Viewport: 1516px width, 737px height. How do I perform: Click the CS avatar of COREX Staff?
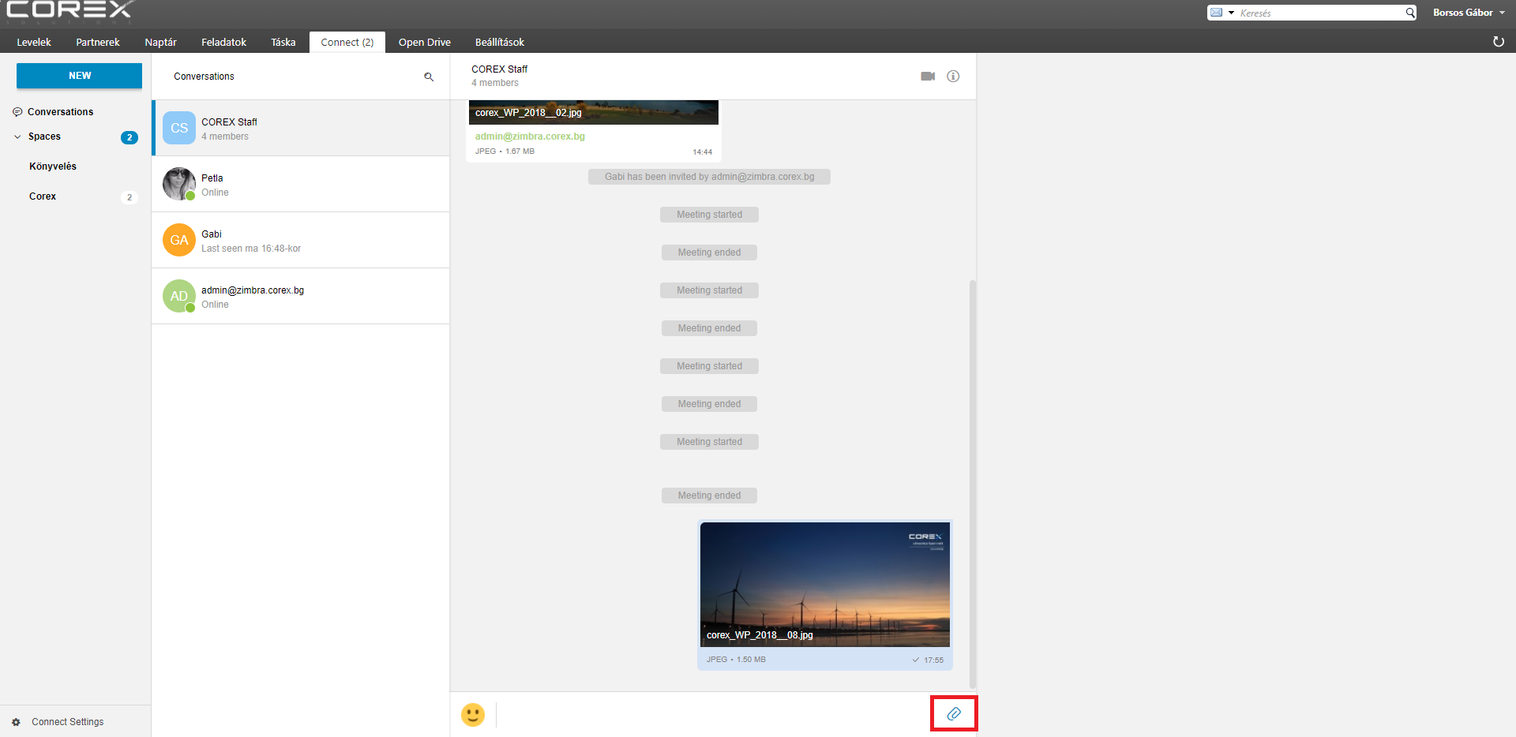pyautogui.click(x=179, y=128)
